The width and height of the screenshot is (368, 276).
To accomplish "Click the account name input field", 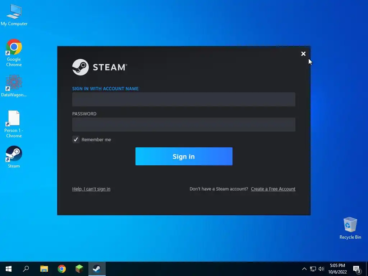I will click(x=184, y=99).
